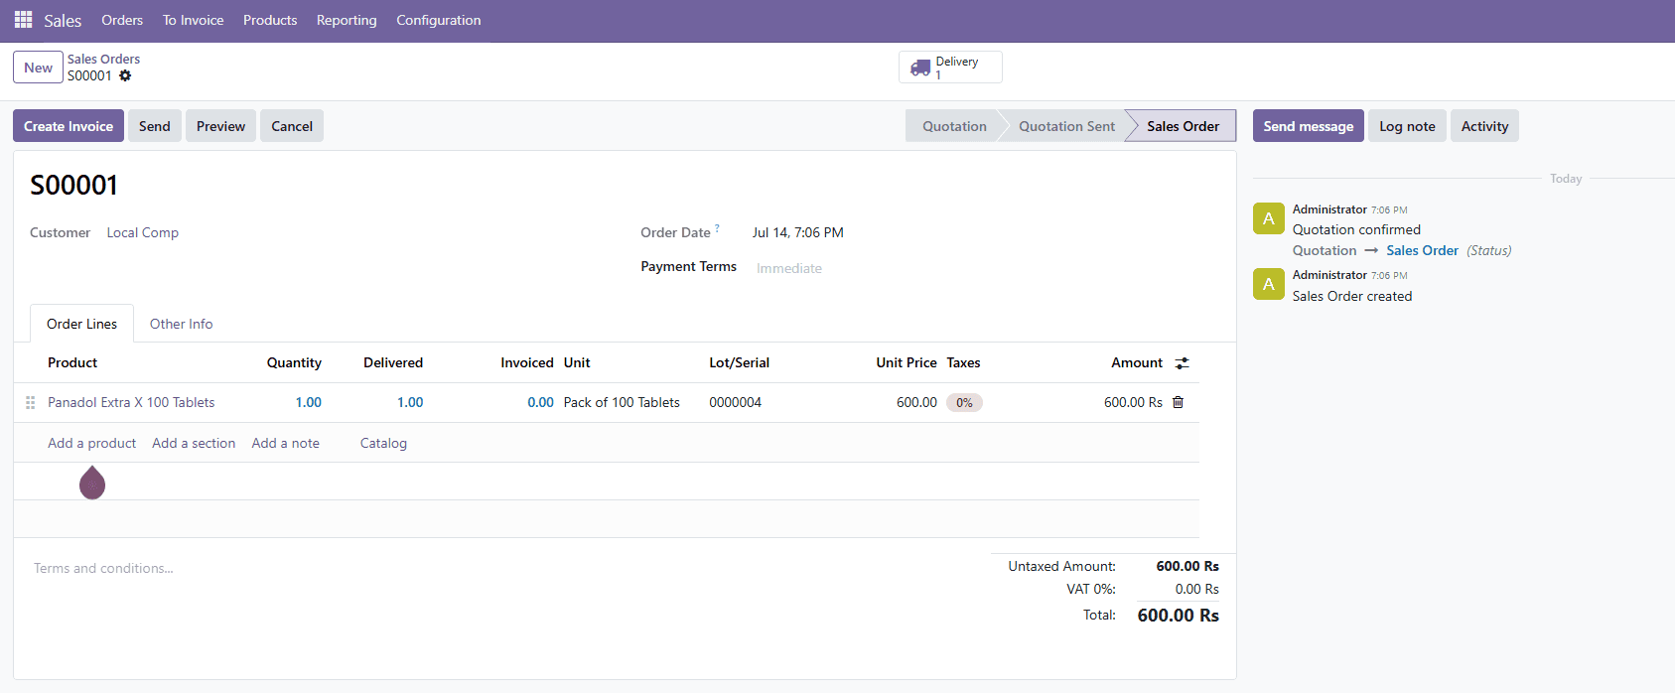This screenshot has width=1675, height=693.
Task: Click the Unit Price column header
Action: coord(906,362)
